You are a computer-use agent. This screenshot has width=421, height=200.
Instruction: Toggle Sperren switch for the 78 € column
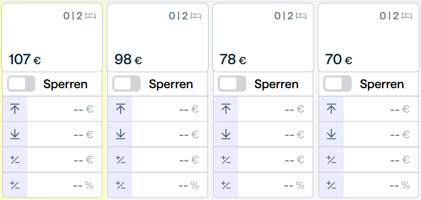[232, 84]
